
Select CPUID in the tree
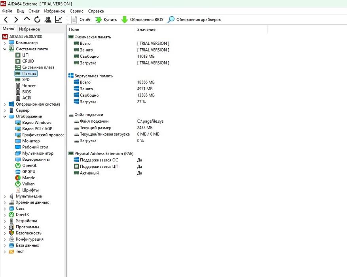25,61
